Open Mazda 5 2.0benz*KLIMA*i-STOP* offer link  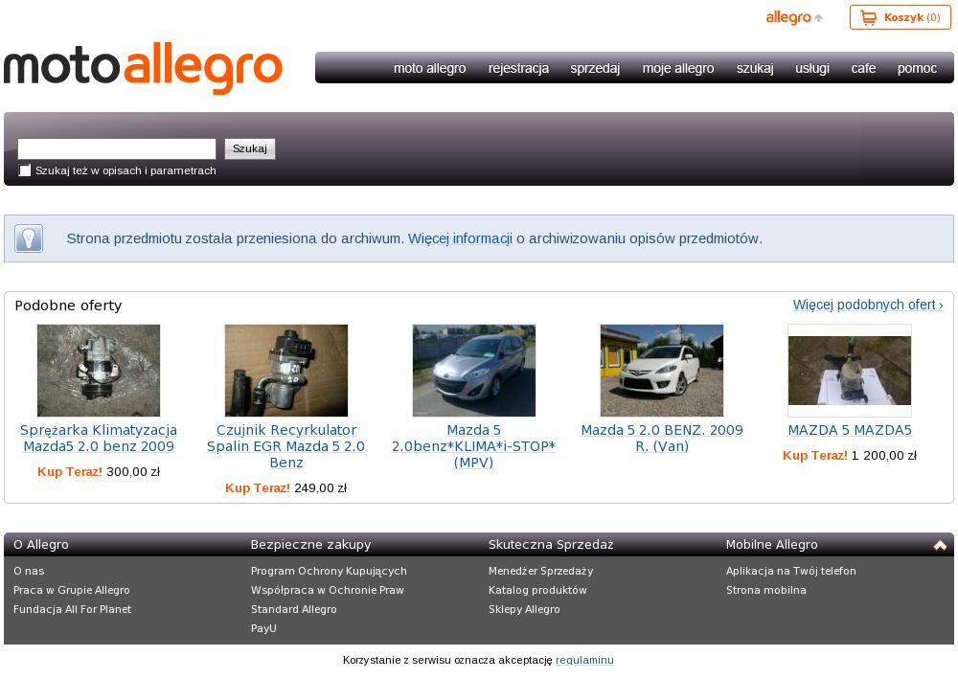(474, 446)
